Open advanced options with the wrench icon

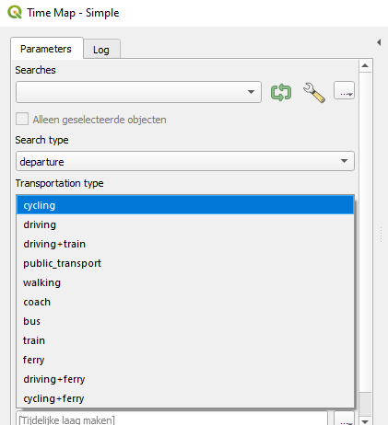click(x=314, y=92)
